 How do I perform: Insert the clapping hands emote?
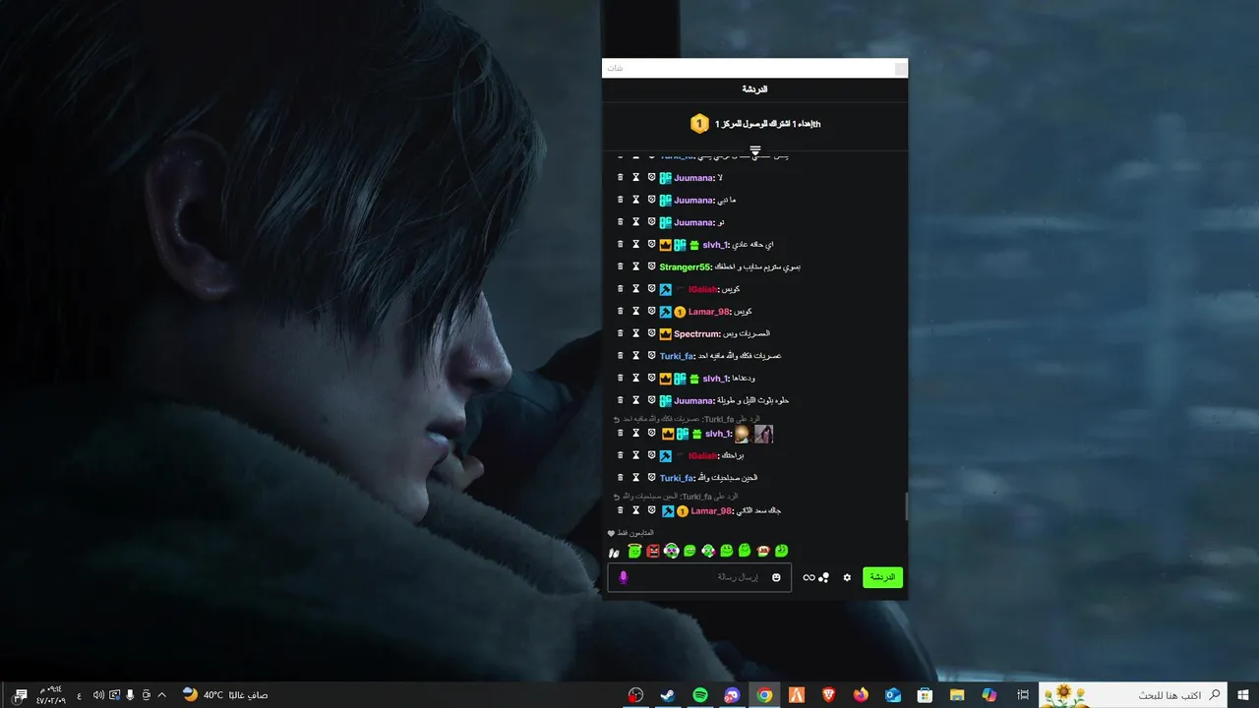click(x=614, y=552)
